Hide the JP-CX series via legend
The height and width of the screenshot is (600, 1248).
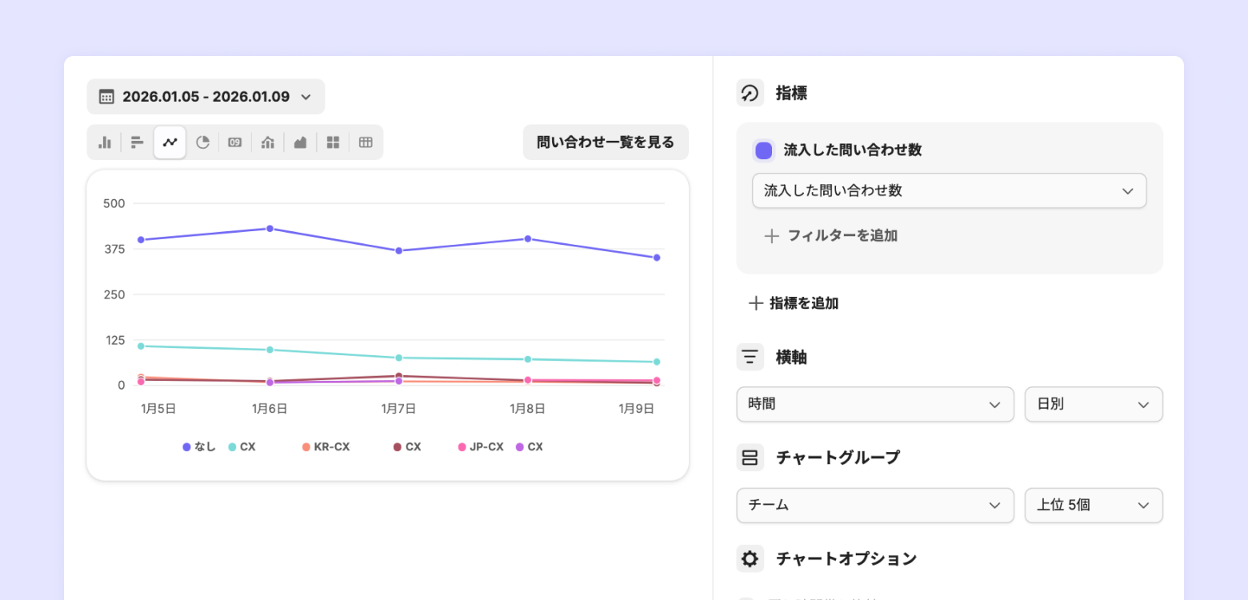click(x=480, y=447)
